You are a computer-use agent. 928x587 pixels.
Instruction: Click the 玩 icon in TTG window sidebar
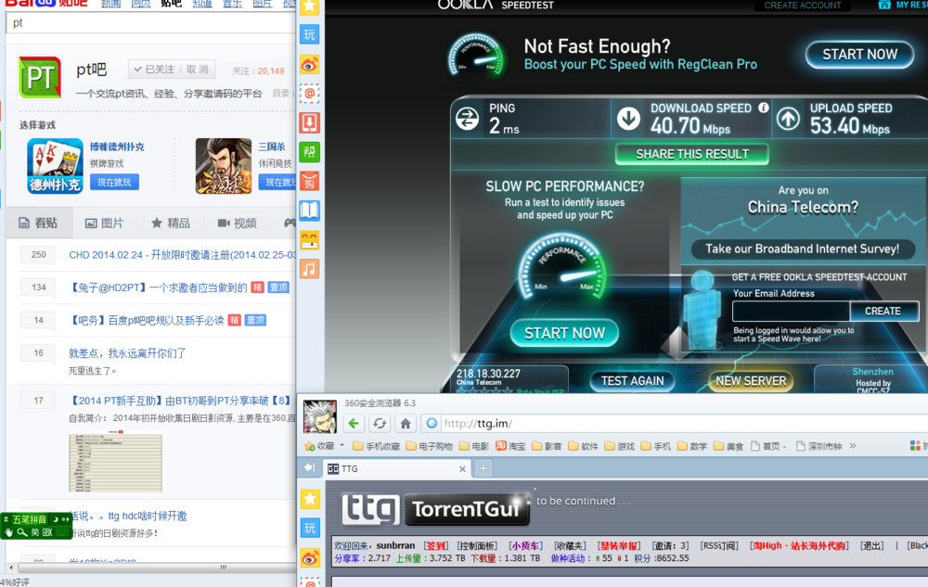point(310,528)
